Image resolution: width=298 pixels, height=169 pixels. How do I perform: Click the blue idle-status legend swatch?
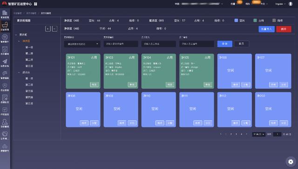pyautogui.click(x=236, y=20)
